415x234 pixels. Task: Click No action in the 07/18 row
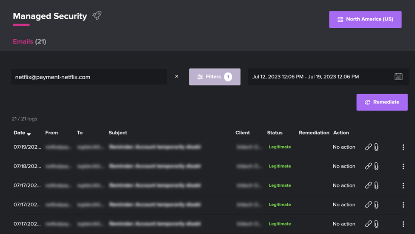(x=344, y=166)
